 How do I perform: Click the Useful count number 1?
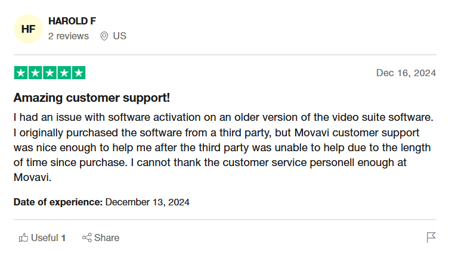(x=63, y=238)
